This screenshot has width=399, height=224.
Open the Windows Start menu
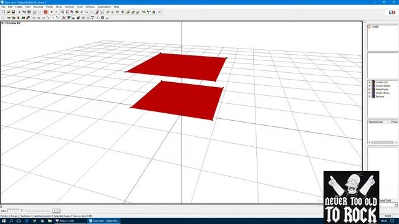pos(4,221)
